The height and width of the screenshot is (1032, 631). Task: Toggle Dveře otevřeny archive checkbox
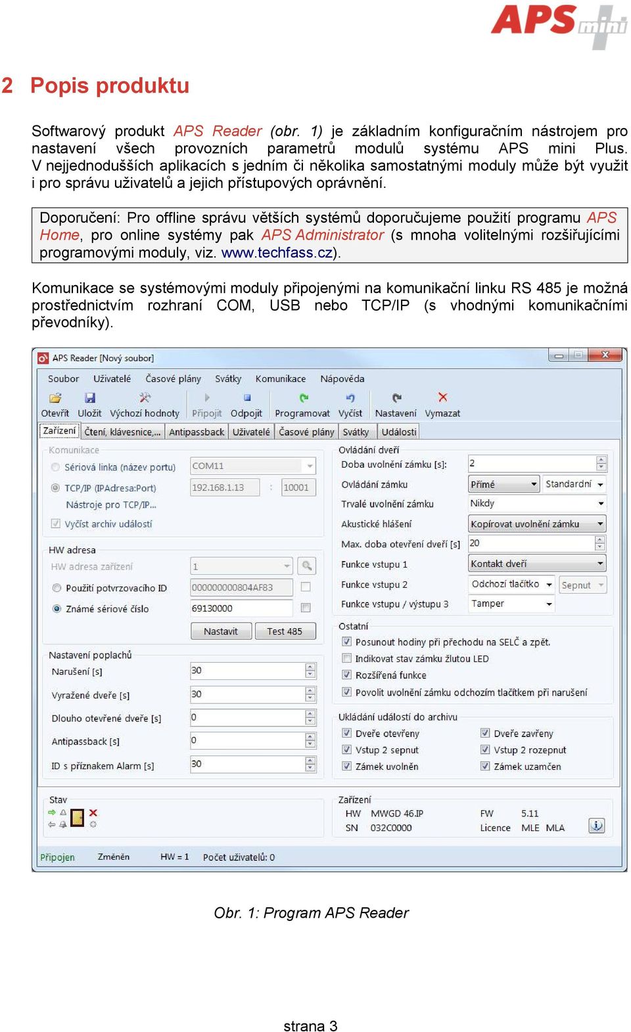(346, 733)
